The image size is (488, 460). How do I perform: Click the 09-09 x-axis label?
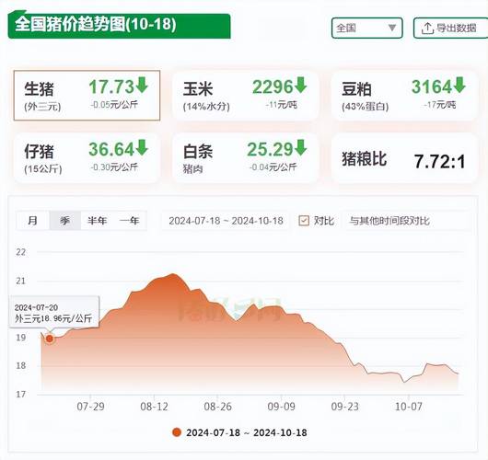(x=282, y=407)
